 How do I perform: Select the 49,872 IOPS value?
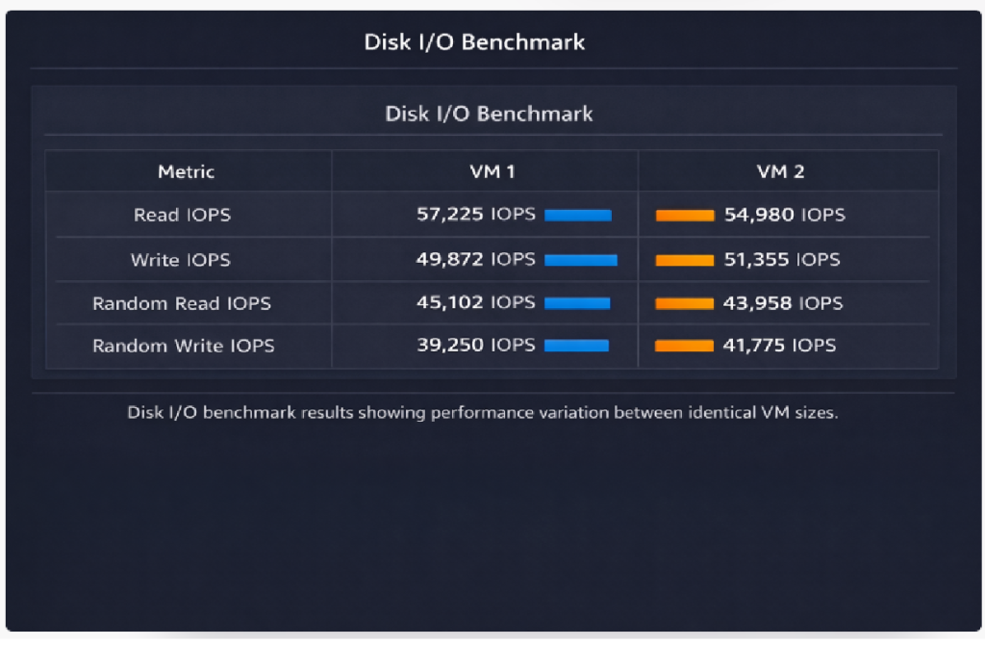(x=475, y=259)
